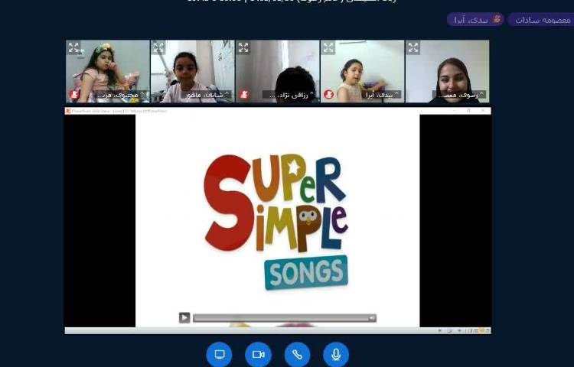Toggle the microphone with the mic button
Viewport: 574px width, 367px height.
click(336, 354)
